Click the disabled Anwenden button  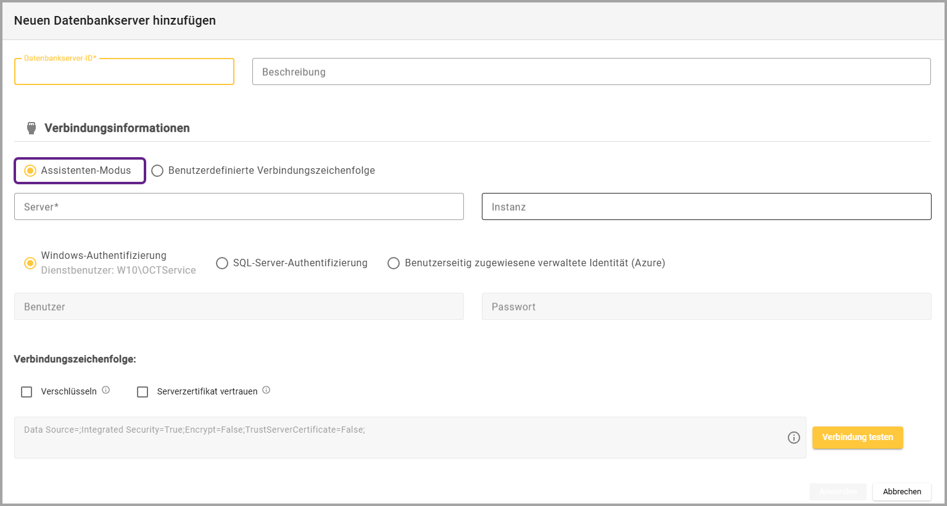(838, 491)
